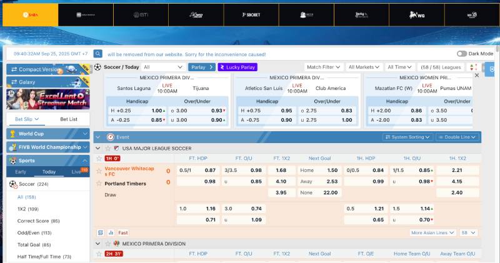Viewport: 500px width, 263px height.
Task: Open the System Sorting dropdown
Action: tap(407, 137)
